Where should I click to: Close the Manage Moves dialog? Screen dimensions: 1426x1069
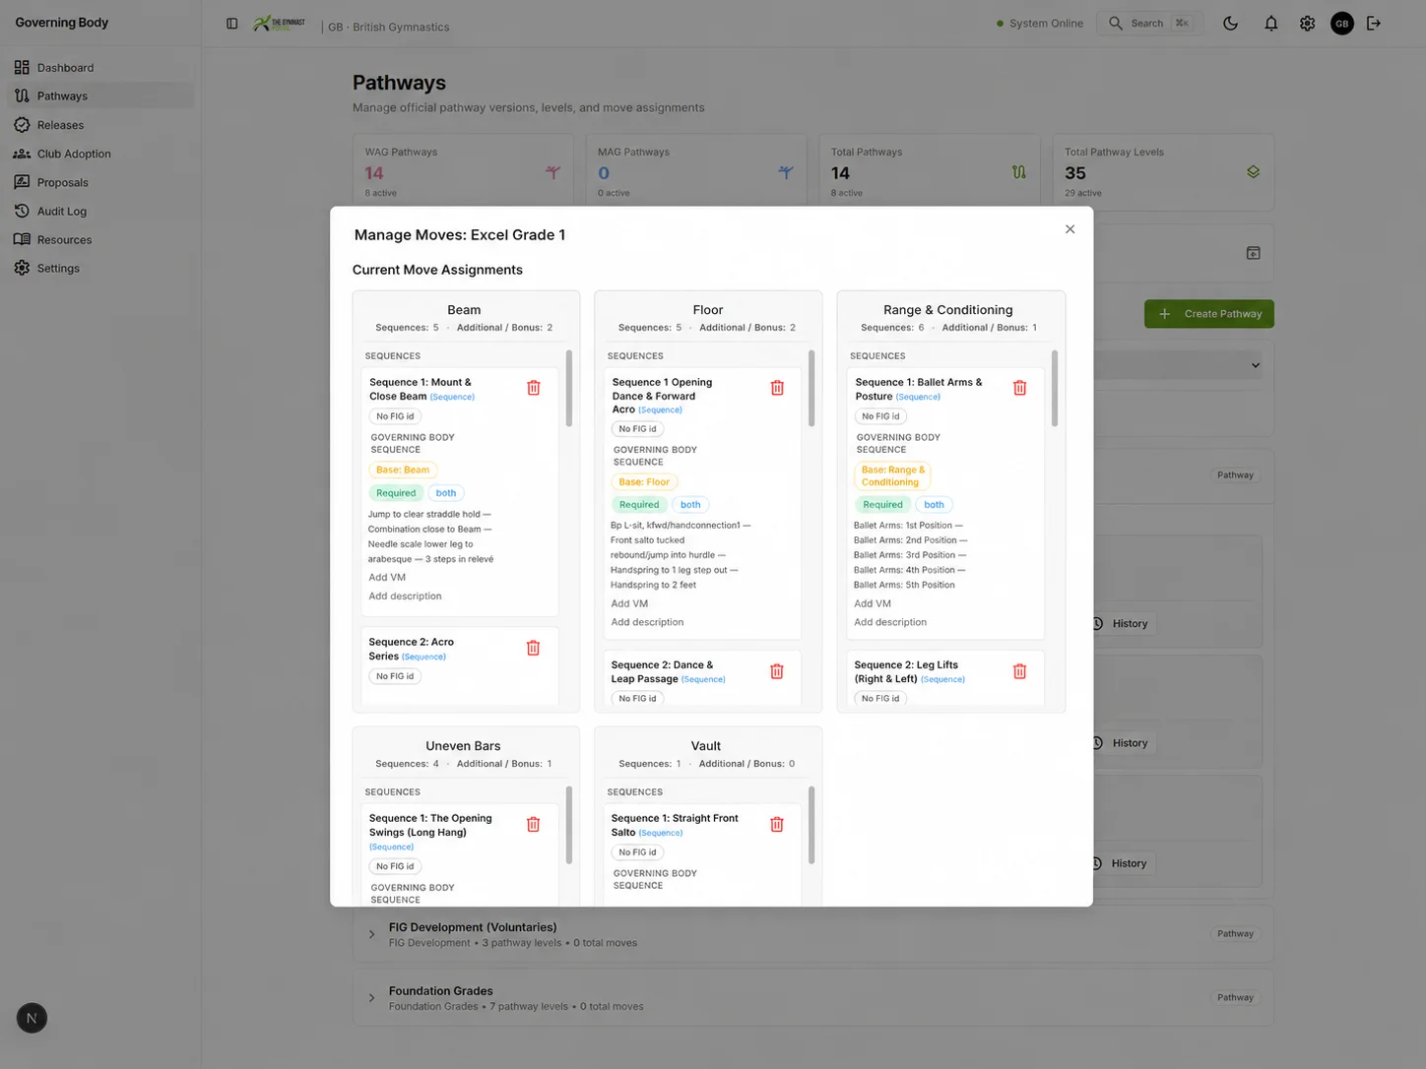coord(1069,229)
